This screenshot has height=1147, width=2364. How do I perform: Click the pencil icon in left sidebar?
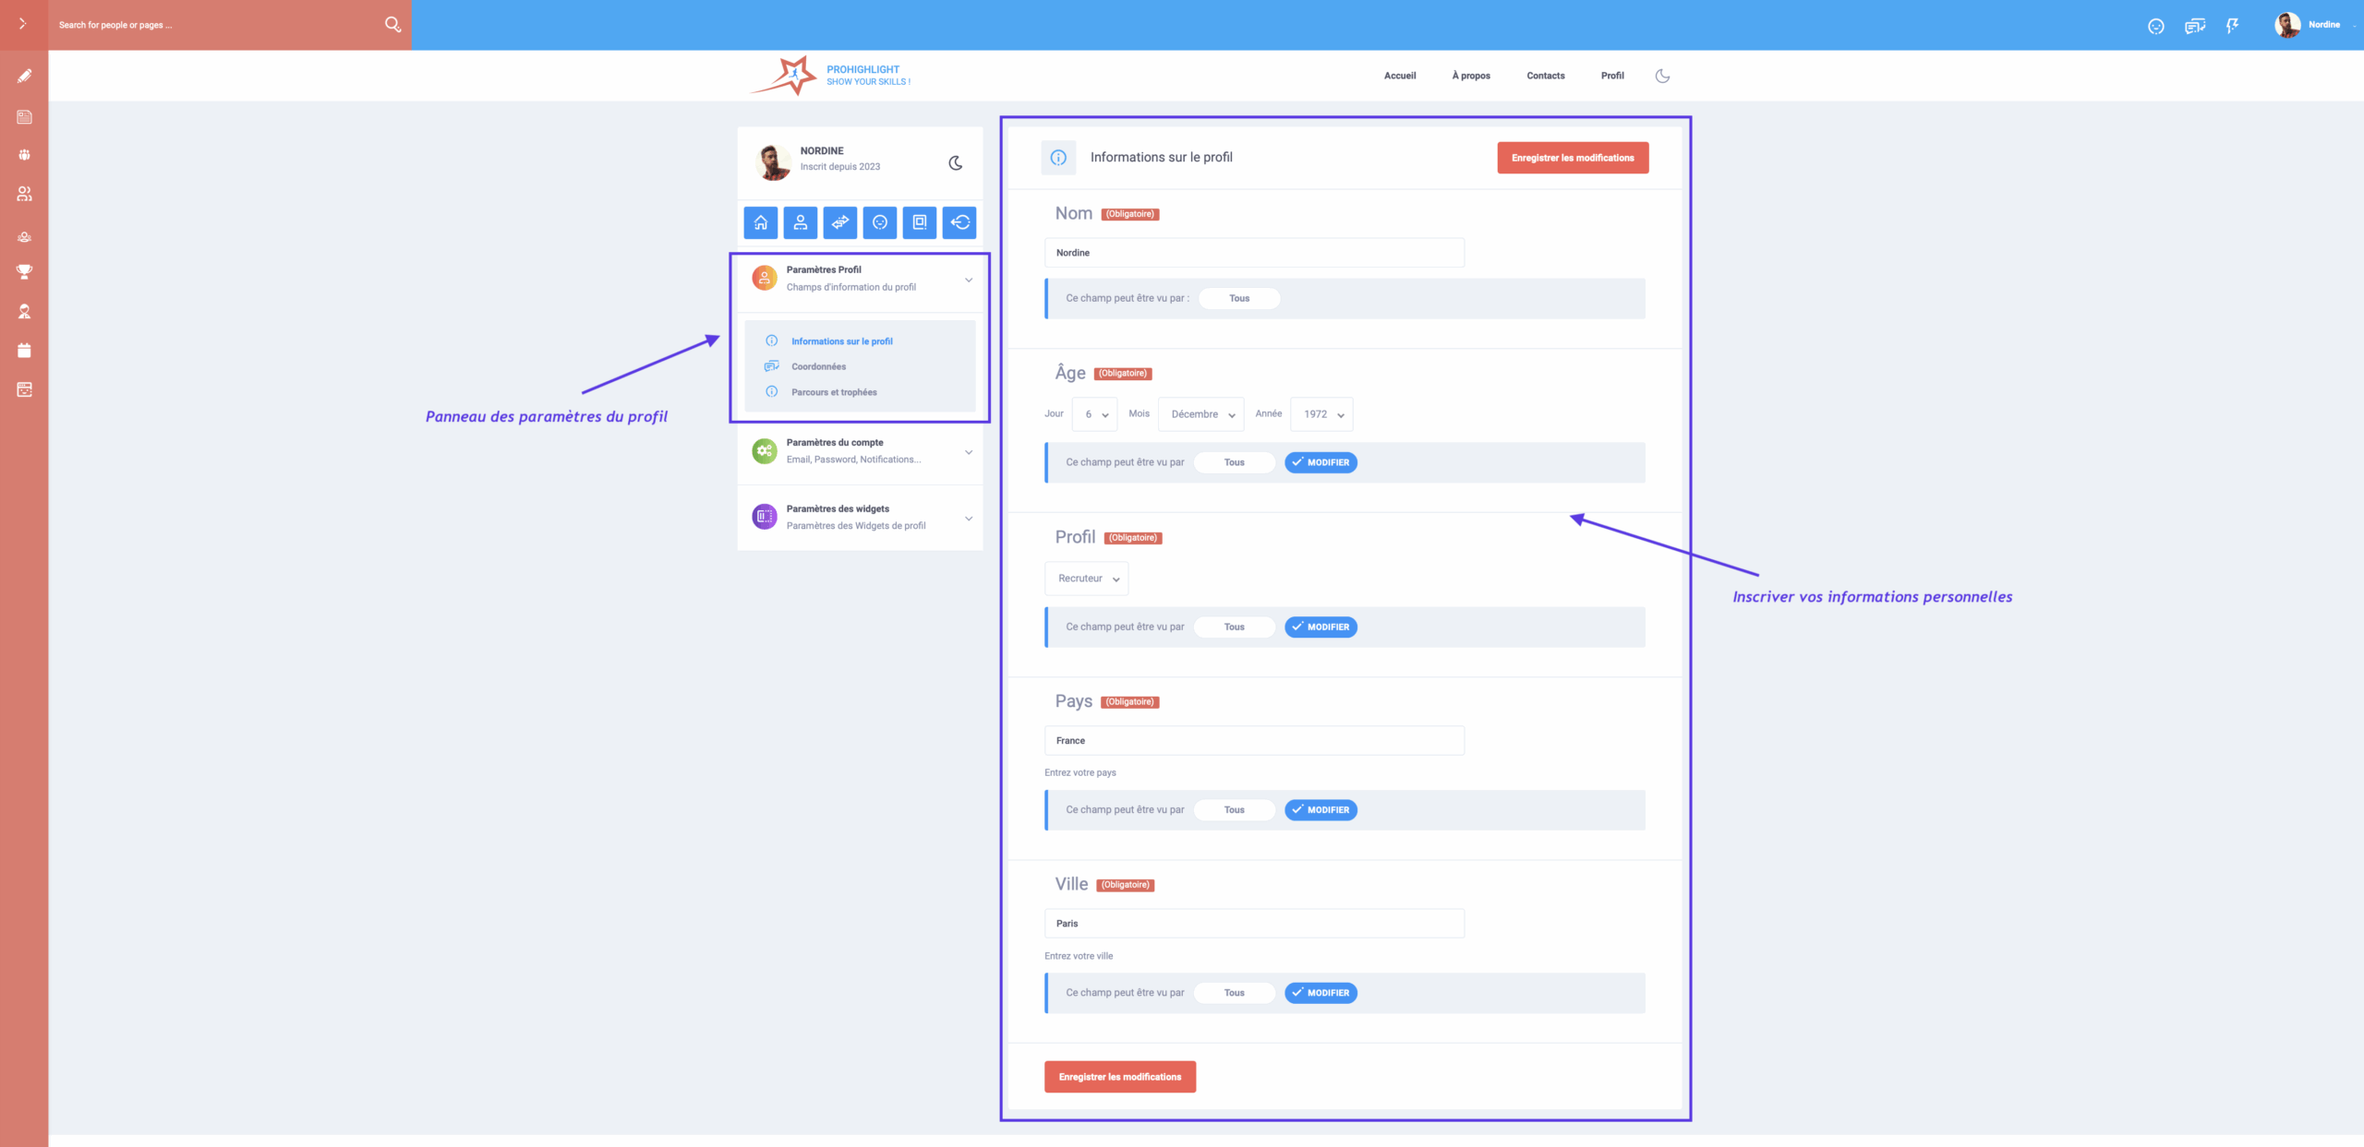coord(24,77)
